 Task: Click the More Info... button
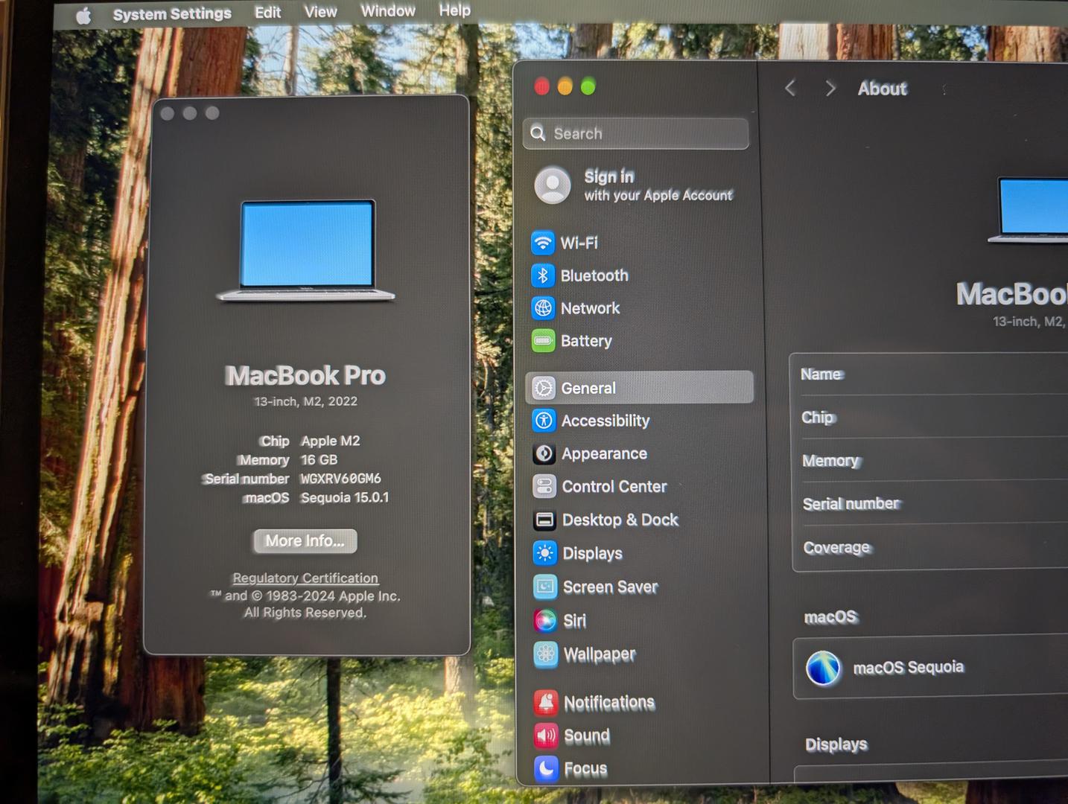[x=305, y=541]
